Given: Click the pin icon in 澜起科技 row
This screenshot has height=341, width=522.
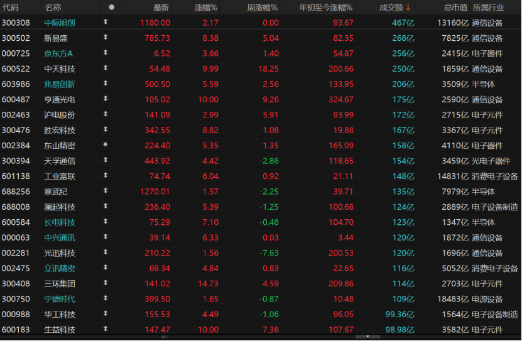Looking at the screenshot, I should tap(106, 206).
